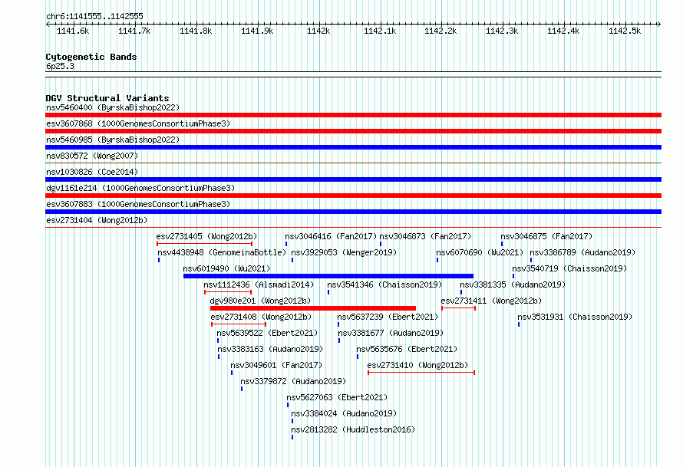Image resolution: width=683 pixels, height=467 pixels.
Task: Click red interval line under esv2731405
Action: point(205,244)
